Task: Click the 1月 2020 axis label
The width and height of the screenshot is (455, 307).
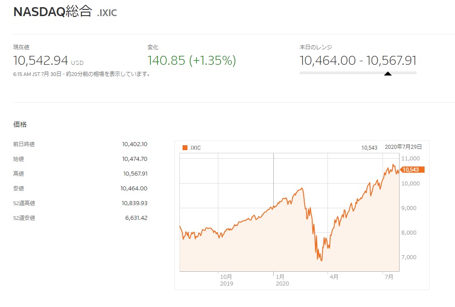Action: (x=282, y=280)
